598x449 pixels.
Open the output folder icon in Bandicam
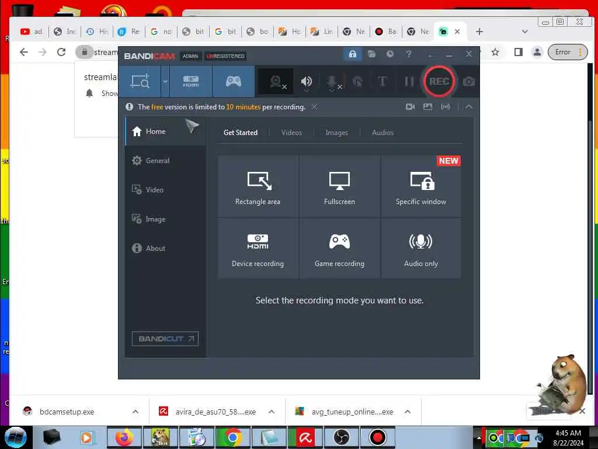point(371,54)
